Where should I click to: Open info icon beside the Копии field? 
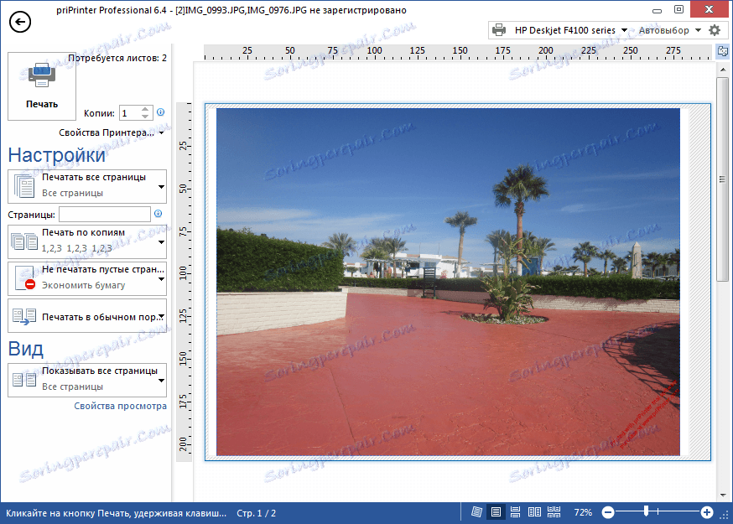pyautogui.click(x=161, y=112)
